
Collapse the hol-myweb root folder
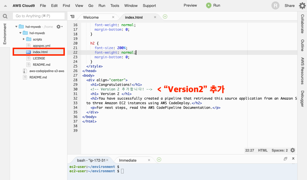coord(16,27)
